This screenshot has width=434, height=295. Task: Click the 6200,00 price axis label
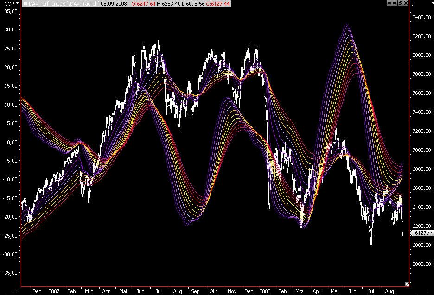(x=421, y=226)
